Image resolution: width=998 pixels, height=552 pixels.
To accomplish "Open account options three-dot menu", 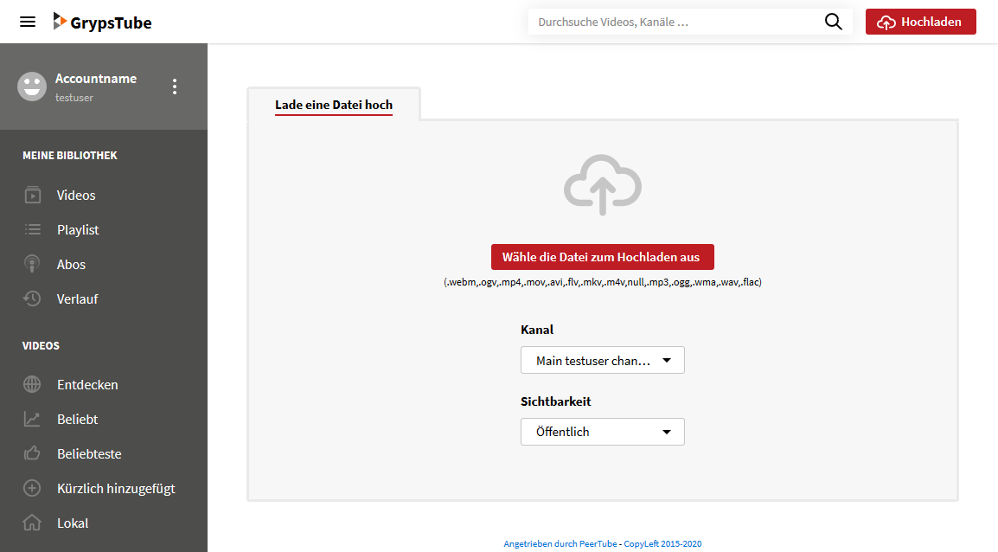I will [175, 87].
